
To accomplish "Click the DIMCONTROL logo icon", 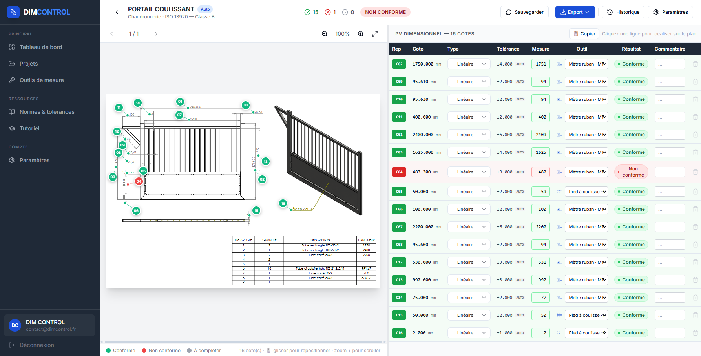I will point(13,12).
